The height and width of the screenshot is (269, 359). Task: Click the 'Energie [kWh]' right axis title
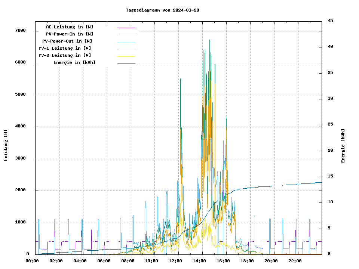(343, 146)
